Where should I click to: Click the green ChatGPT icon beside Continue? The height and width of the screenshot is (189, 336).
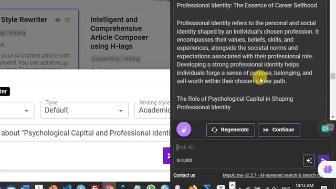coord(325,128)
